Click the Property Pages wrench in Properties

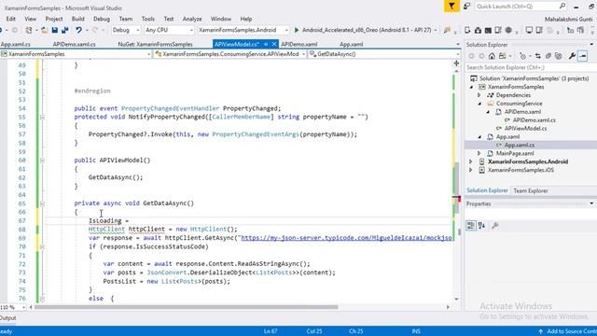495,226
